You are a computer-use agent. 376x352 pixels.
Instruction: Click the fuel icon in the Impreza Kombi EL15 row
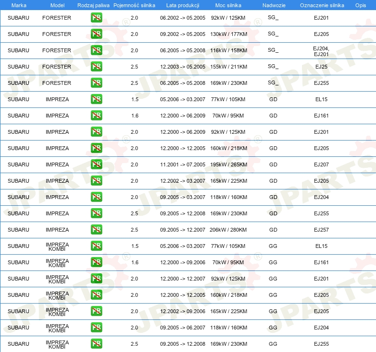click(96, 246)
